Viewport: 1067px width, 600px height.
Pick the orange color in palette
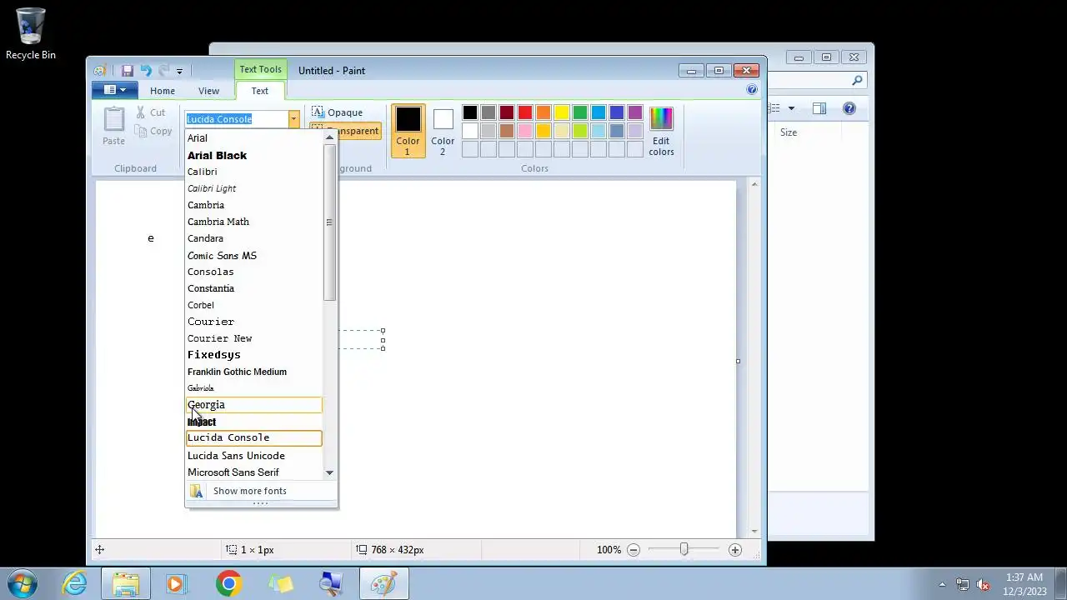[544, 112]
